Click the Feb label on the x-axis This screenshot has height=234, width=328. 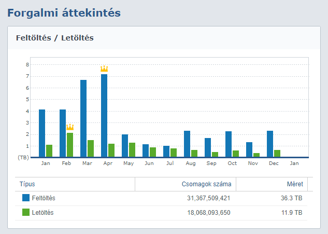click(66, 163)
